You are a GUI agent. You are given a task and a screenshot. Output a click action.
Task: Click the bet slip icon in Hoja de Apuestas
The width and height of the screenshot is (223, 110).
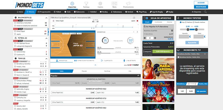tap(144, 18)
